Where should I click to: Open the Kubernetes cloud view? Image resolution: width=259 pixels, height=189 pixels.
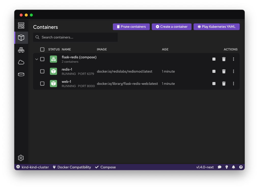tap(21, 62)
